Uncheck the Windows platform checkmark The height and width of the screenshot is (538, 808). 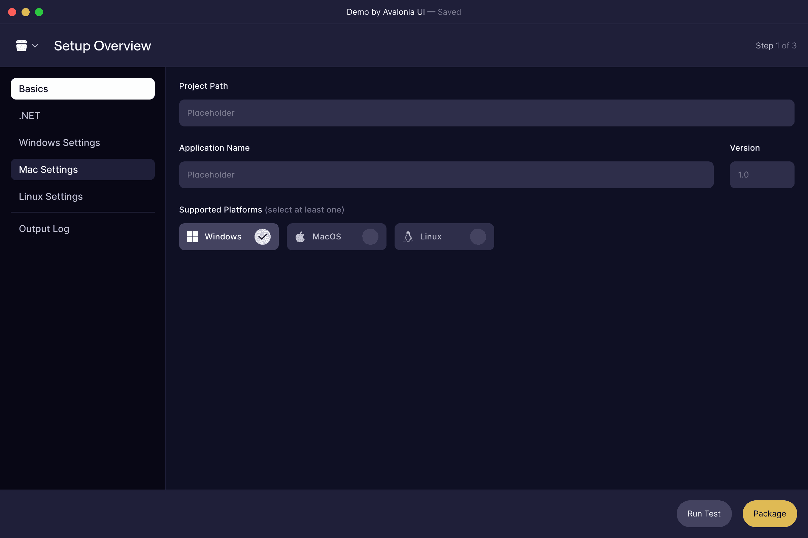click(x=263, y=237)
